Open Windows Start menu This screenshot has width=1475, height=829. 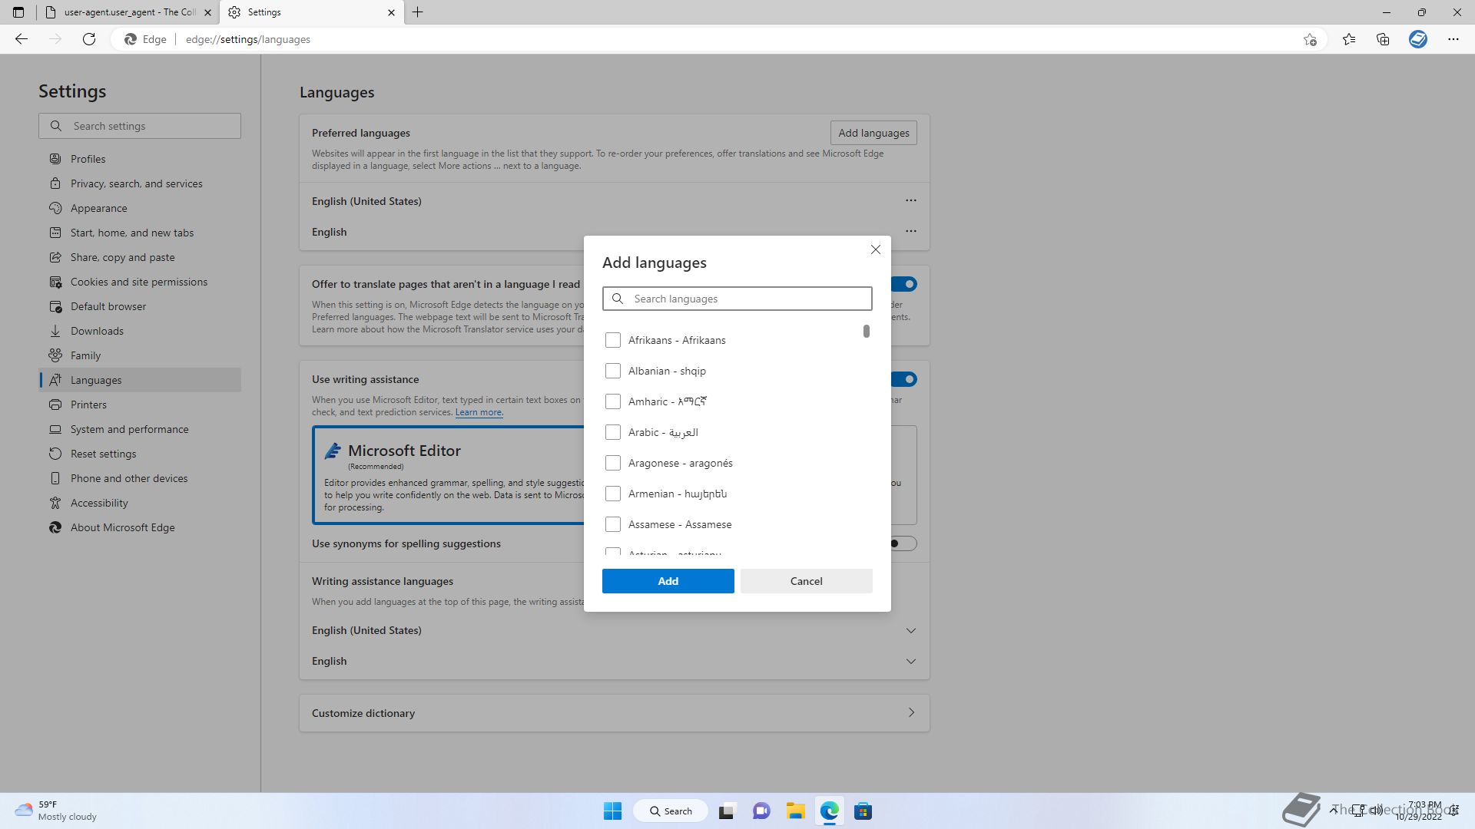[612, 811]
